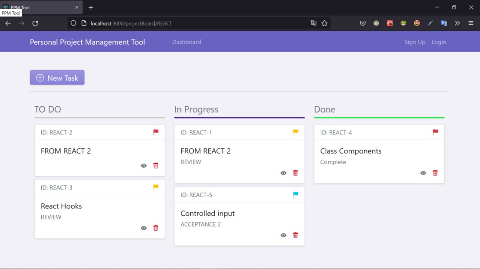Click the ID: REACT-5 label
The height and width of the screenshot is (269, 480).
[196, 195]
